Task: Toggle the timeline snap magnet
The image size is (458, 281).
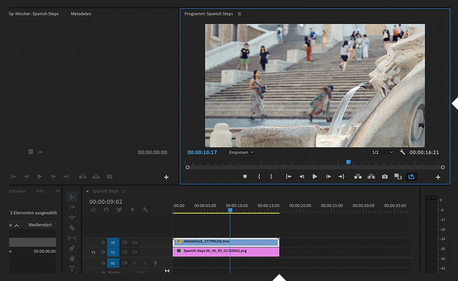Action: [106, 209]
